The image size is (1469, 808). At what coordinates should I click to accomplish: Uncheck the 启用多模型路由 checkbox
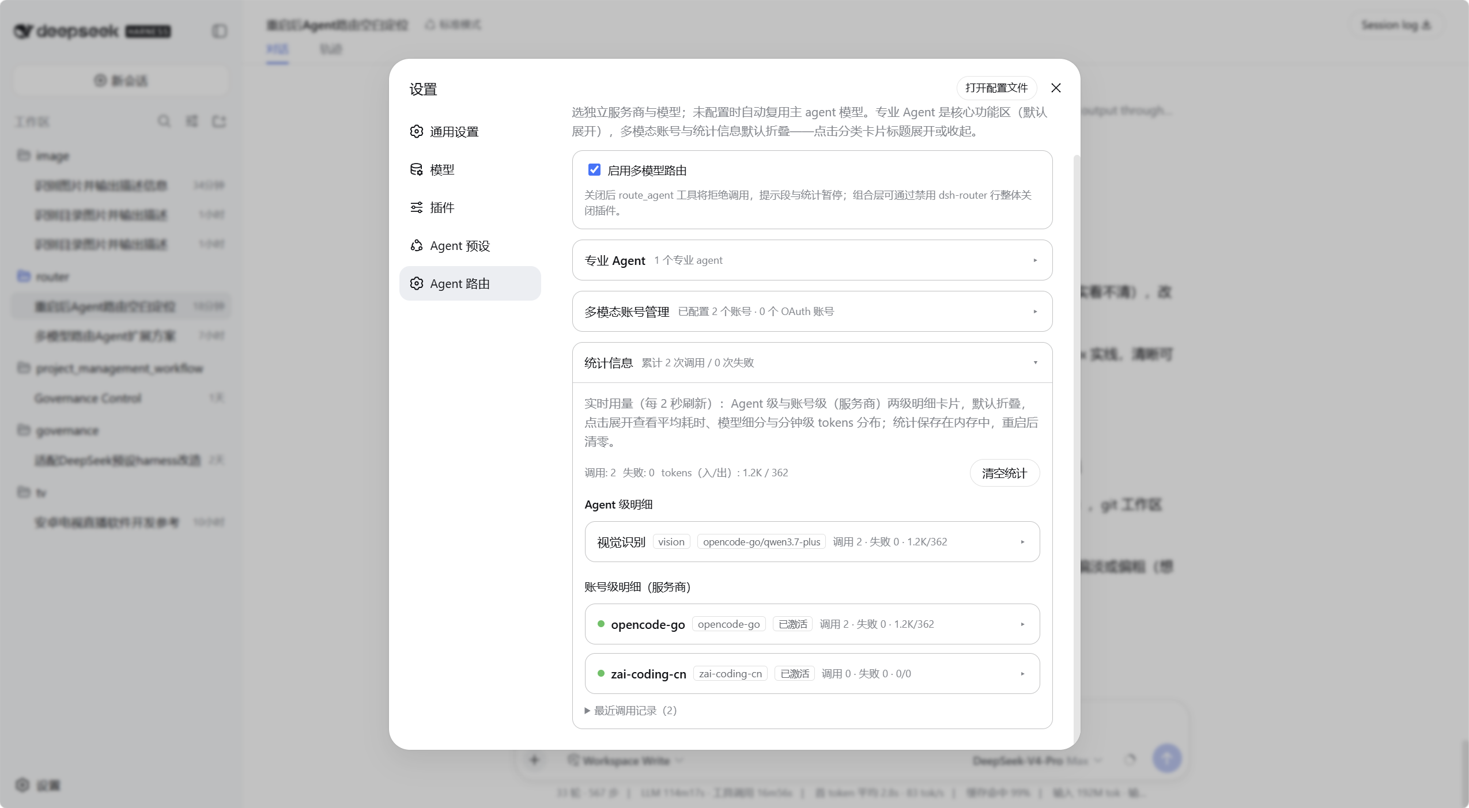594,169
